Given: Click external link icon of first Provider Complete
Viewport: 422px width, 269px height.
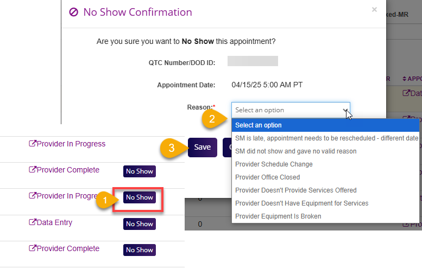Looking at the screenshot, I should point(32,170).
